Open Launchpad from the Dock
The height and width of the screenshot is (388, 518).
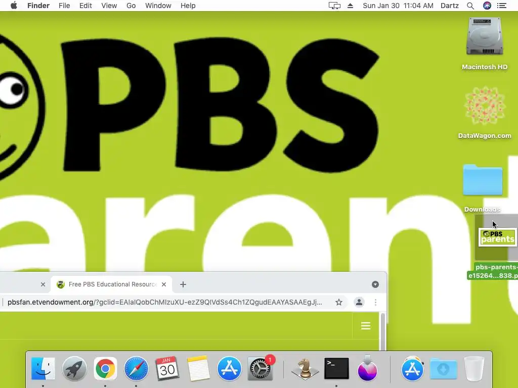pos(74,368)
